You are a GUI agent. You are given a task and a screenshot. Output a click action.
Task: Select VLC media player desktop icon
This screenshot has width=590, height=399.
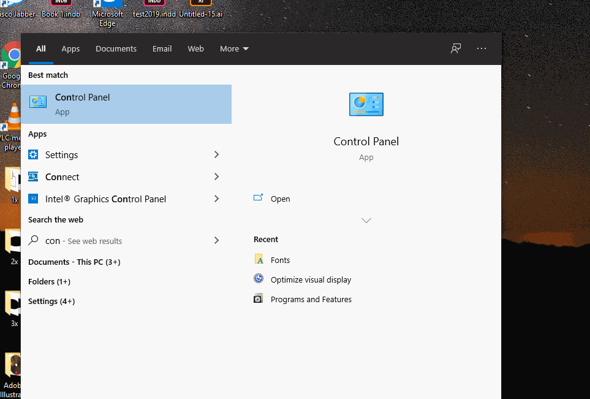11,127
